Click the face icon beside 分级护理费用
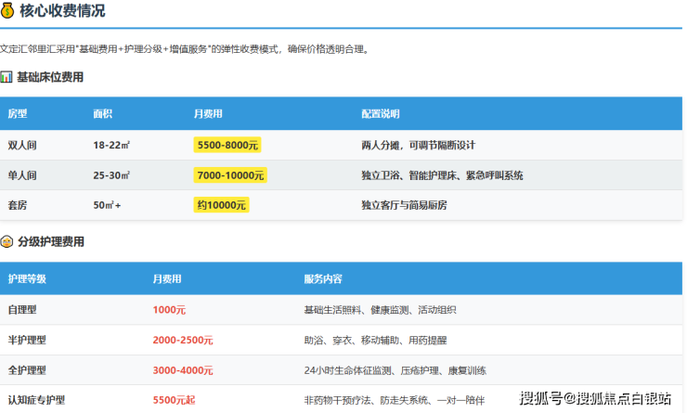The width and height of the screenshot is (687, 413). (6, 241)
